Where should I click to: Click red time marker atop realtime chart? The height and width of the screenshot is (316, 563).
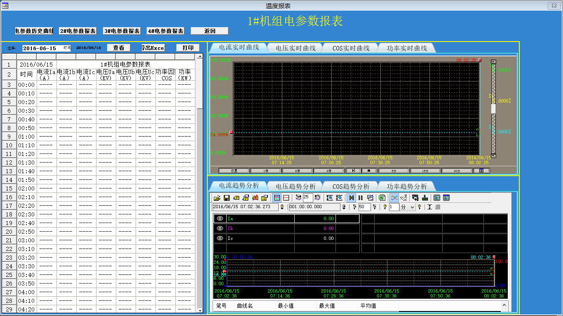click(x=480, y=60)
